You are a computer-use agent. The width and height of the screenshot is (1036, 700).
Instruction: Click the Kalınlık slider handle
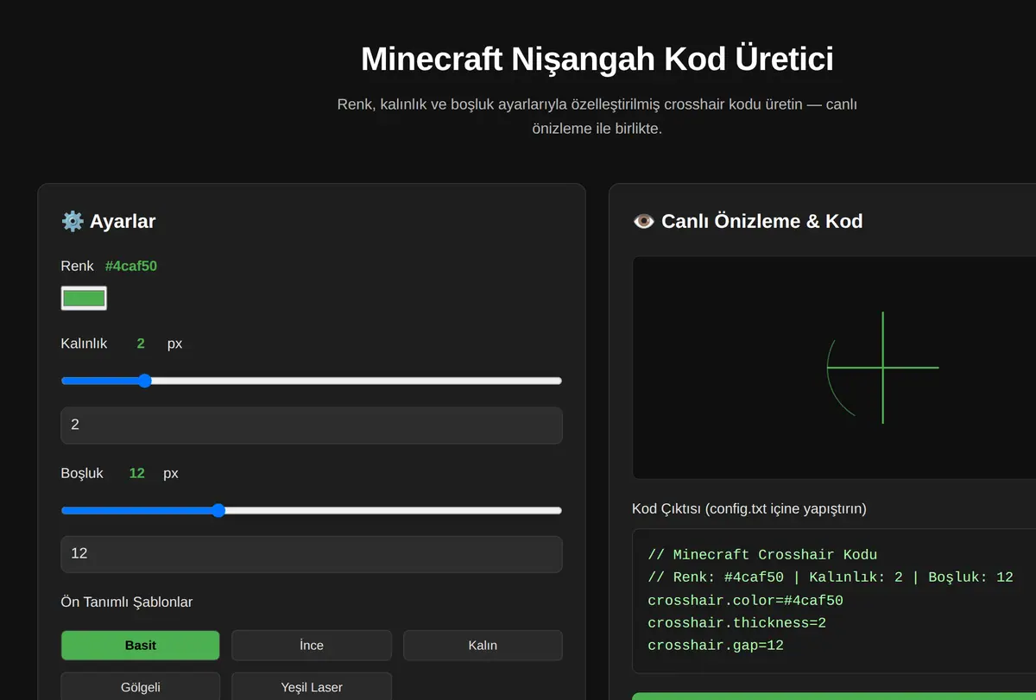[145, 381]
